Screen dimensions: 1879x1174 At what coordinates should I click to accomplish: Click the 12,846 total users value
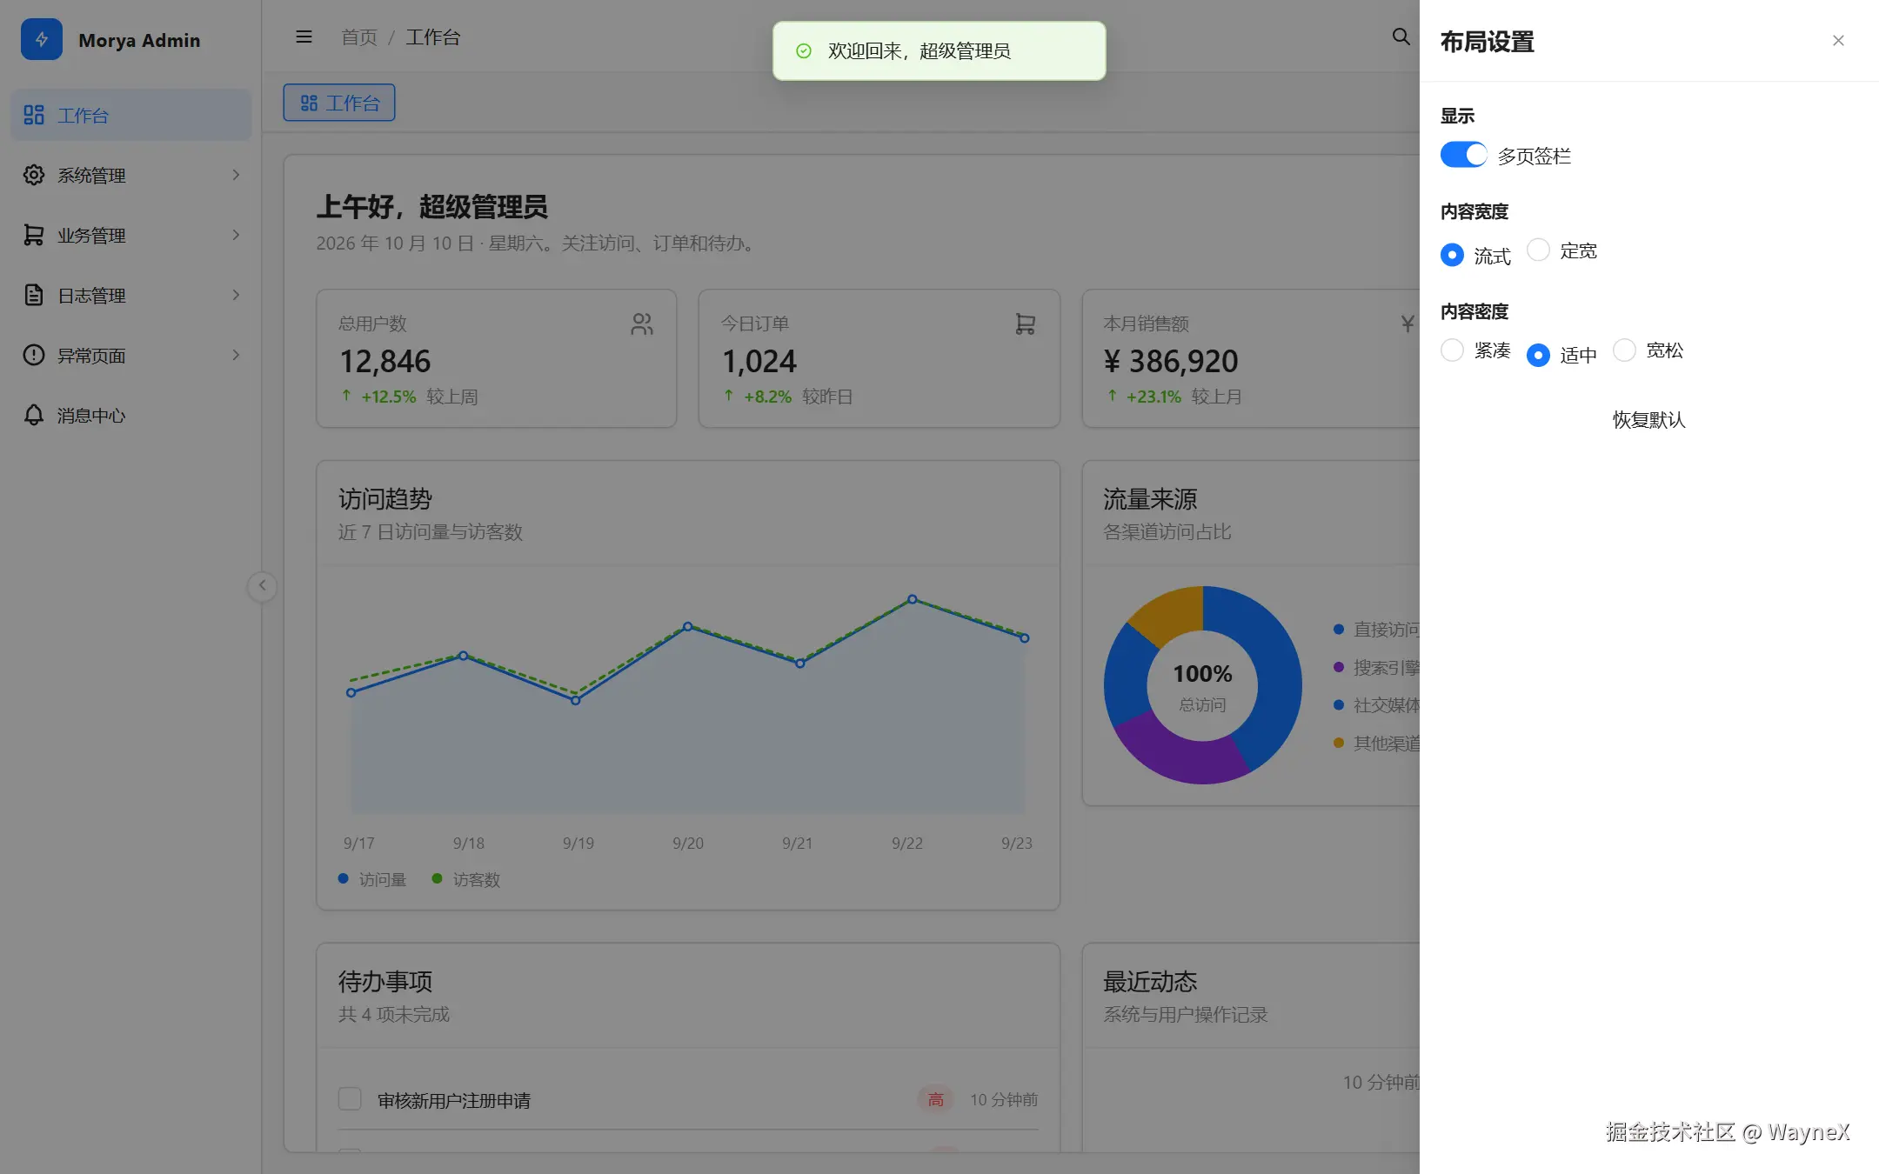pos(384,361)
